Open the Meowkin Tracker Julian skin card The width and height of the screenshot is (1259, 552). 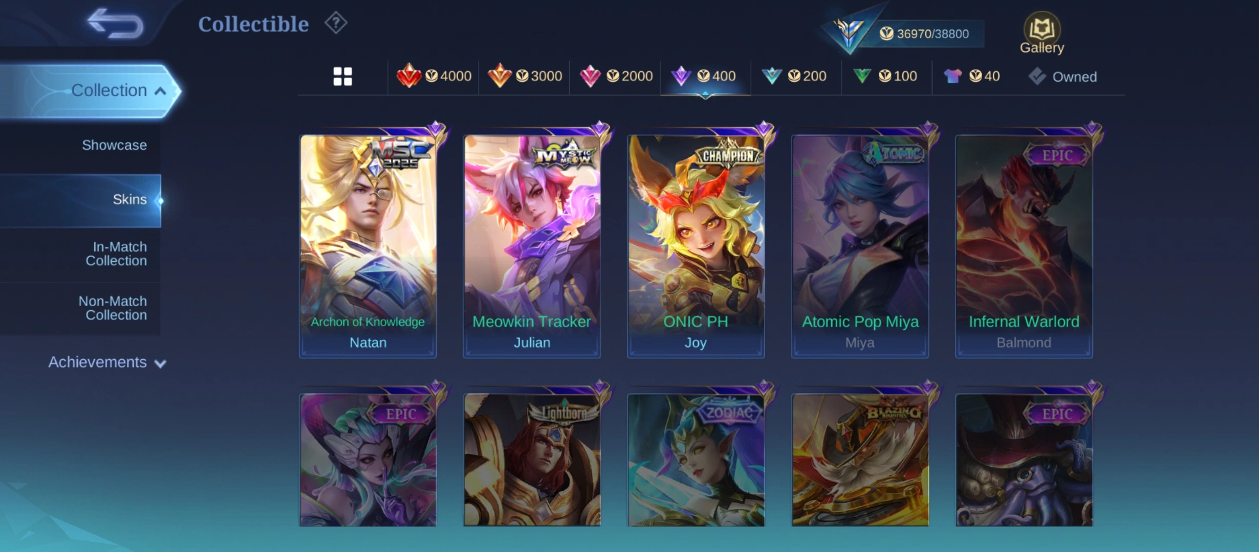532,246
